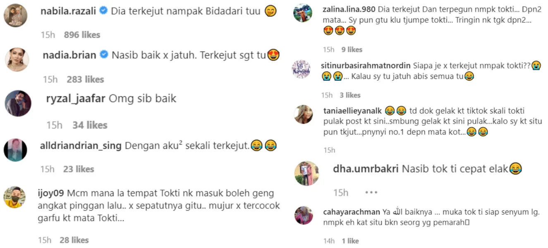The width and height of the screenshot is (548, 248).
Task: Open ryzal_jaafar username link
Action: [x=76, y=98]
